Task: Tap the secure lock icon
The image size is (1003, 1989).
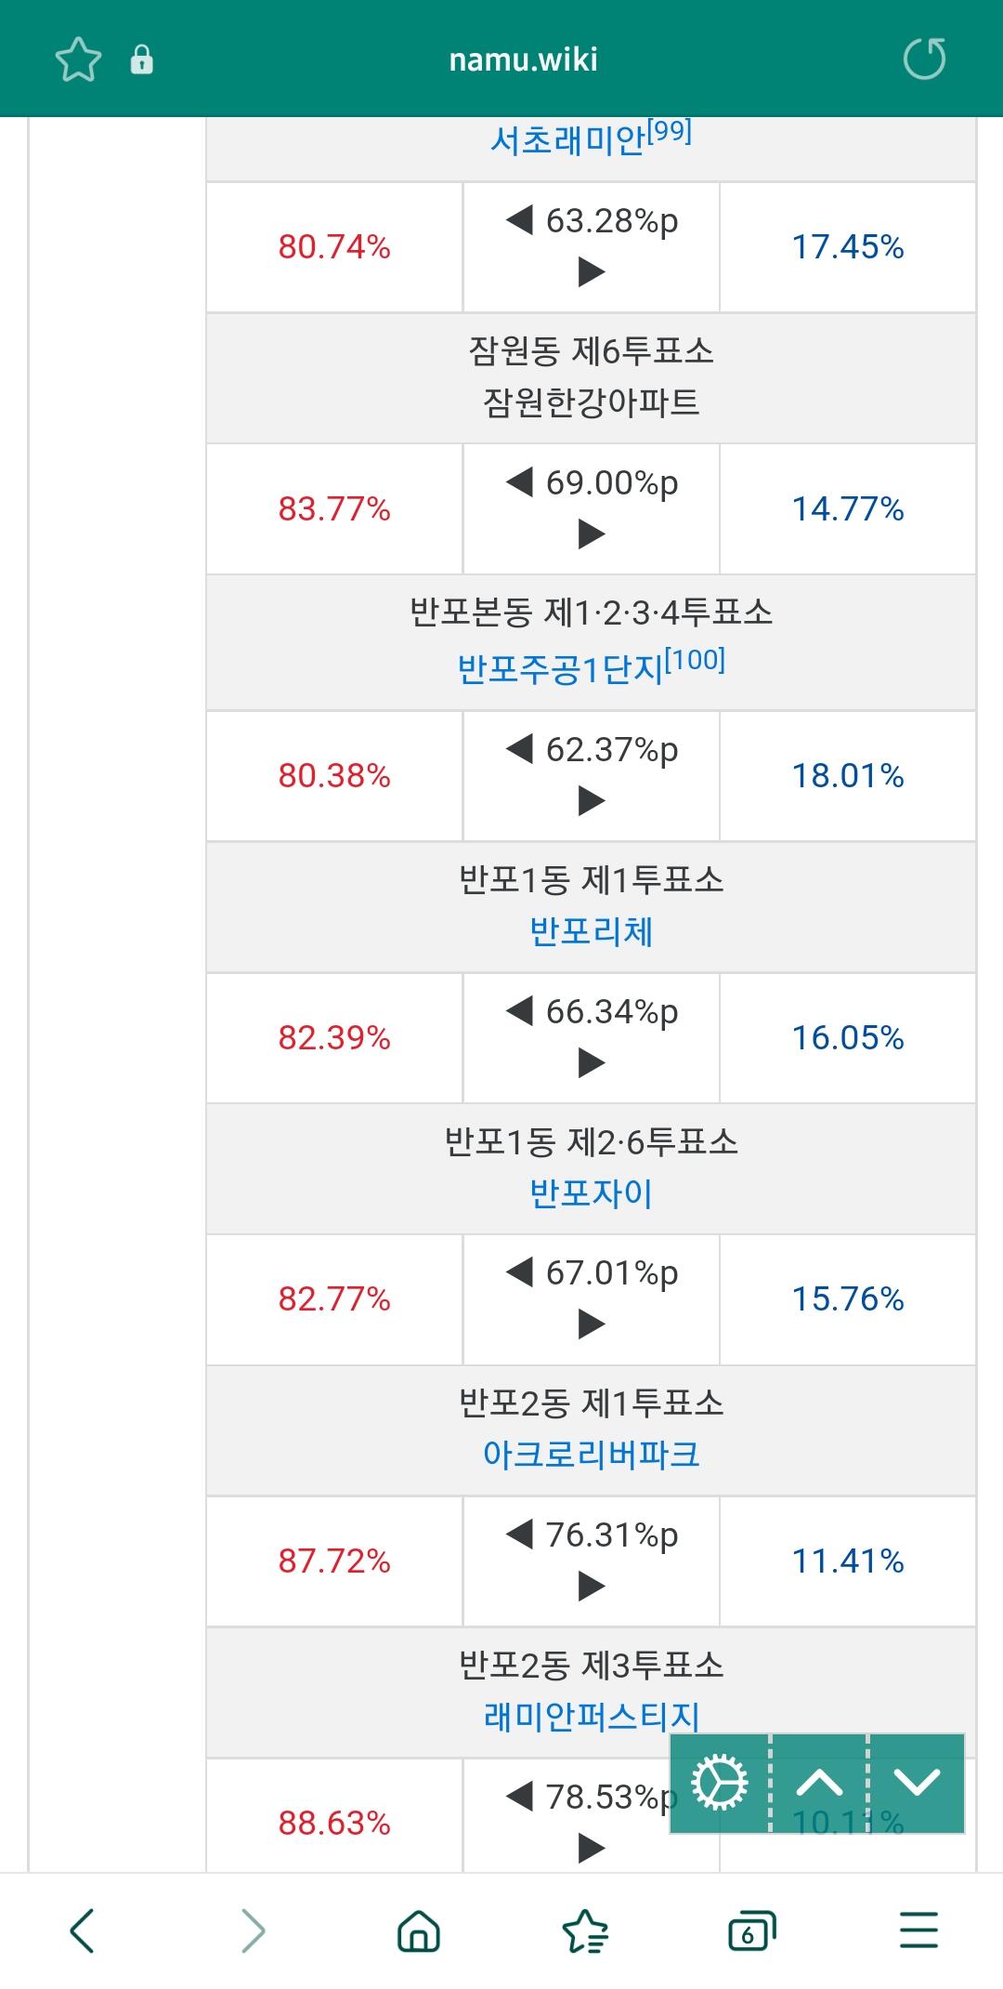Action: click(x=141, y=59)
